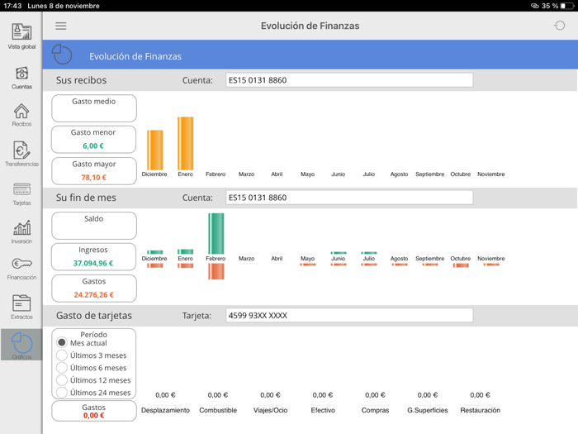Open Inversión chart icon
This screenshot has height=434, width=578.
click(21, 230)
